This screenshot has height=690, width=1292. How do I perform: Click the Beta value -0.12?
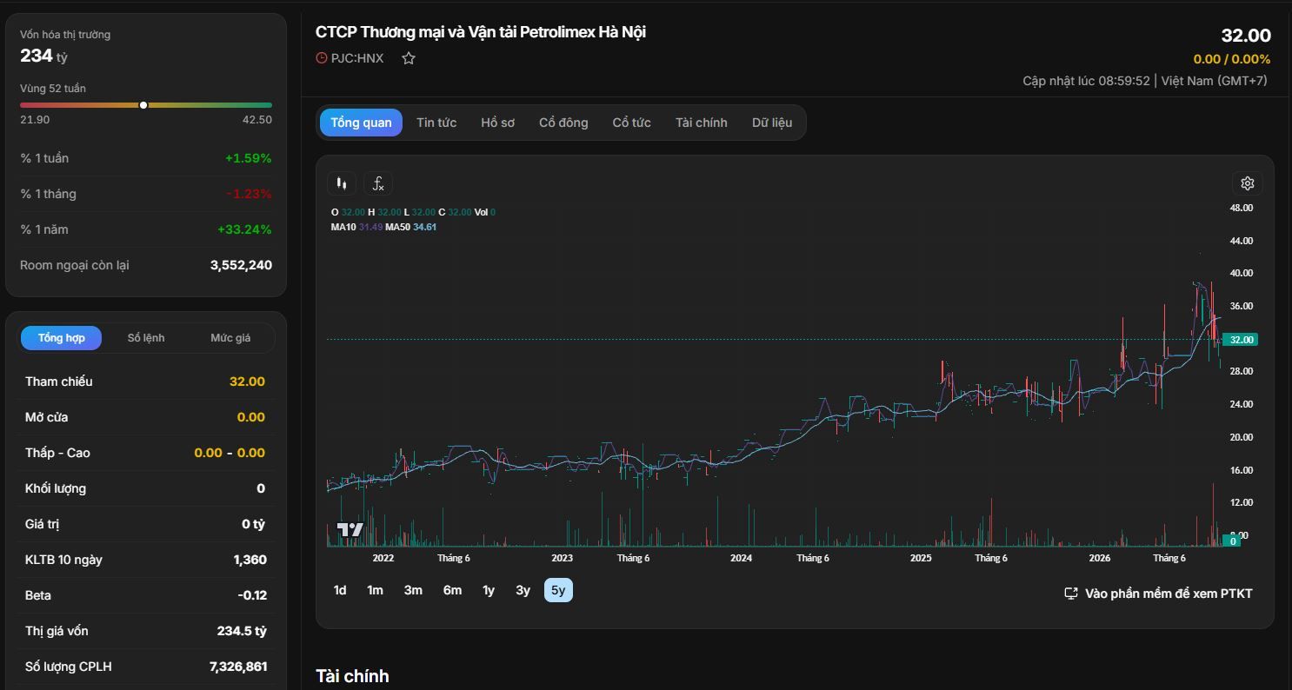point(252,595)
